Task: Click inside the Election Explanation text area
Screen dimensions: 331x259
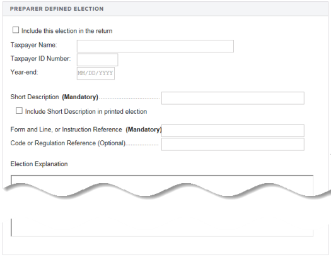Action: click(162, 205)
